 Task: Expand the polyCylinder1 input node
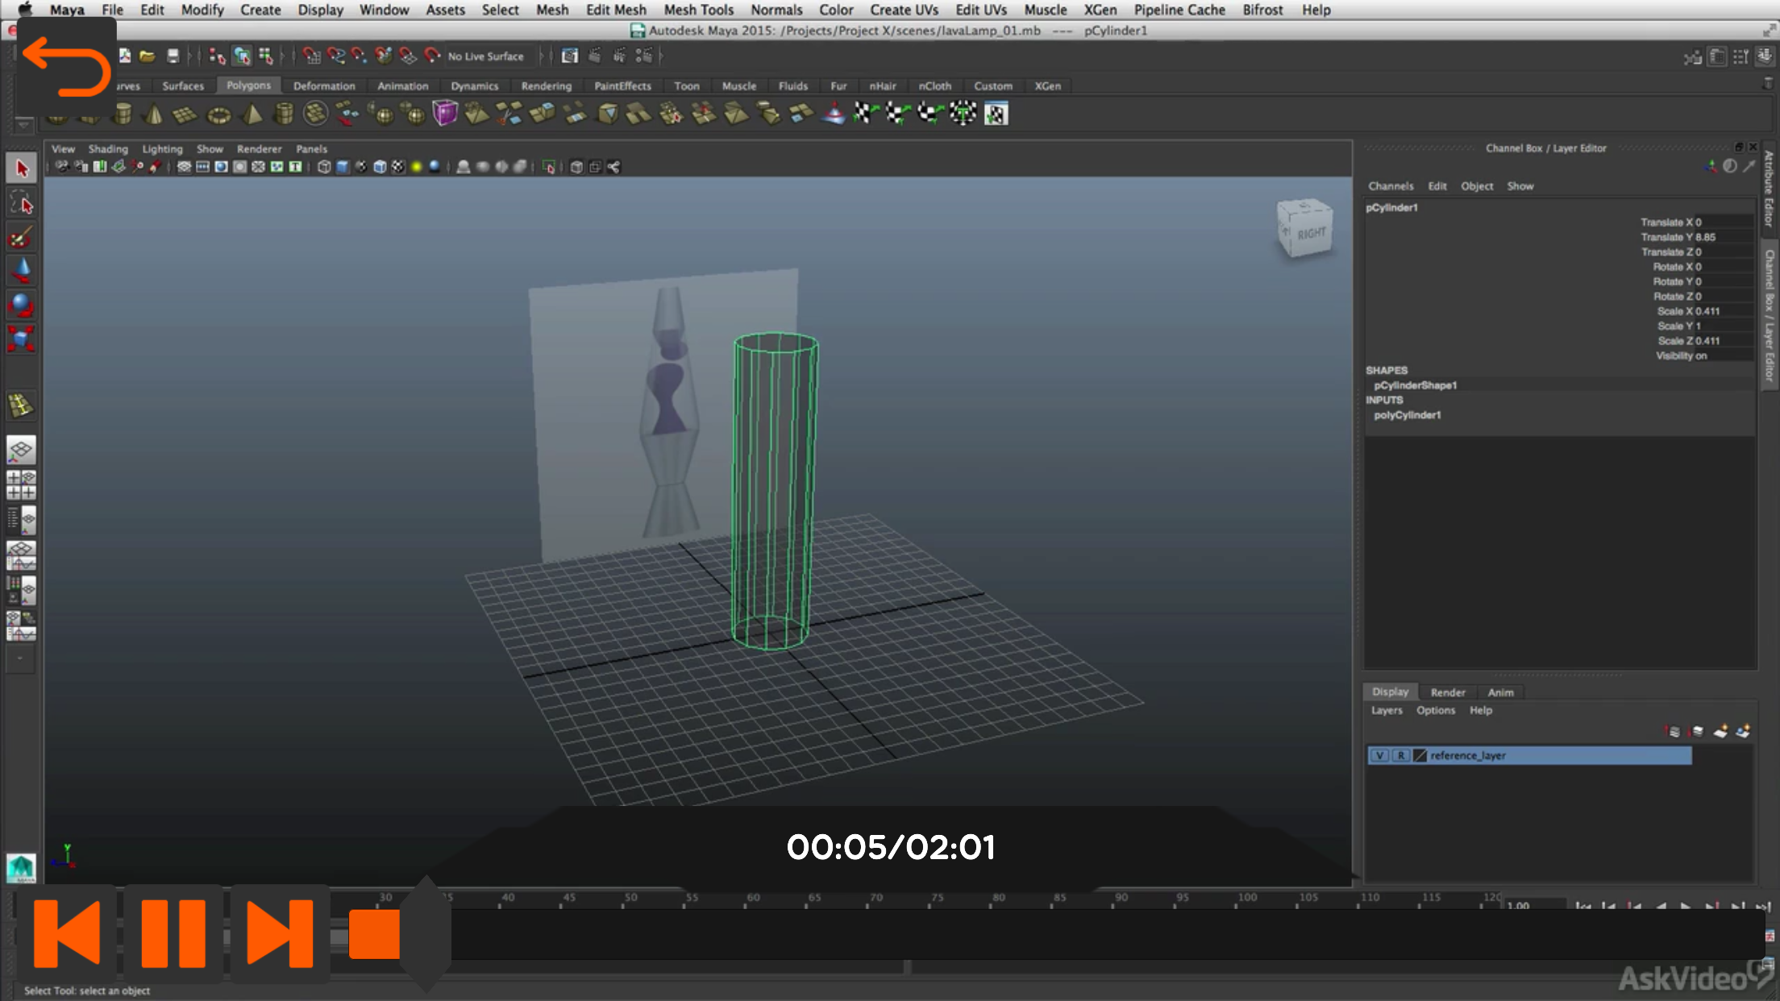click(x=1407, y=415)
